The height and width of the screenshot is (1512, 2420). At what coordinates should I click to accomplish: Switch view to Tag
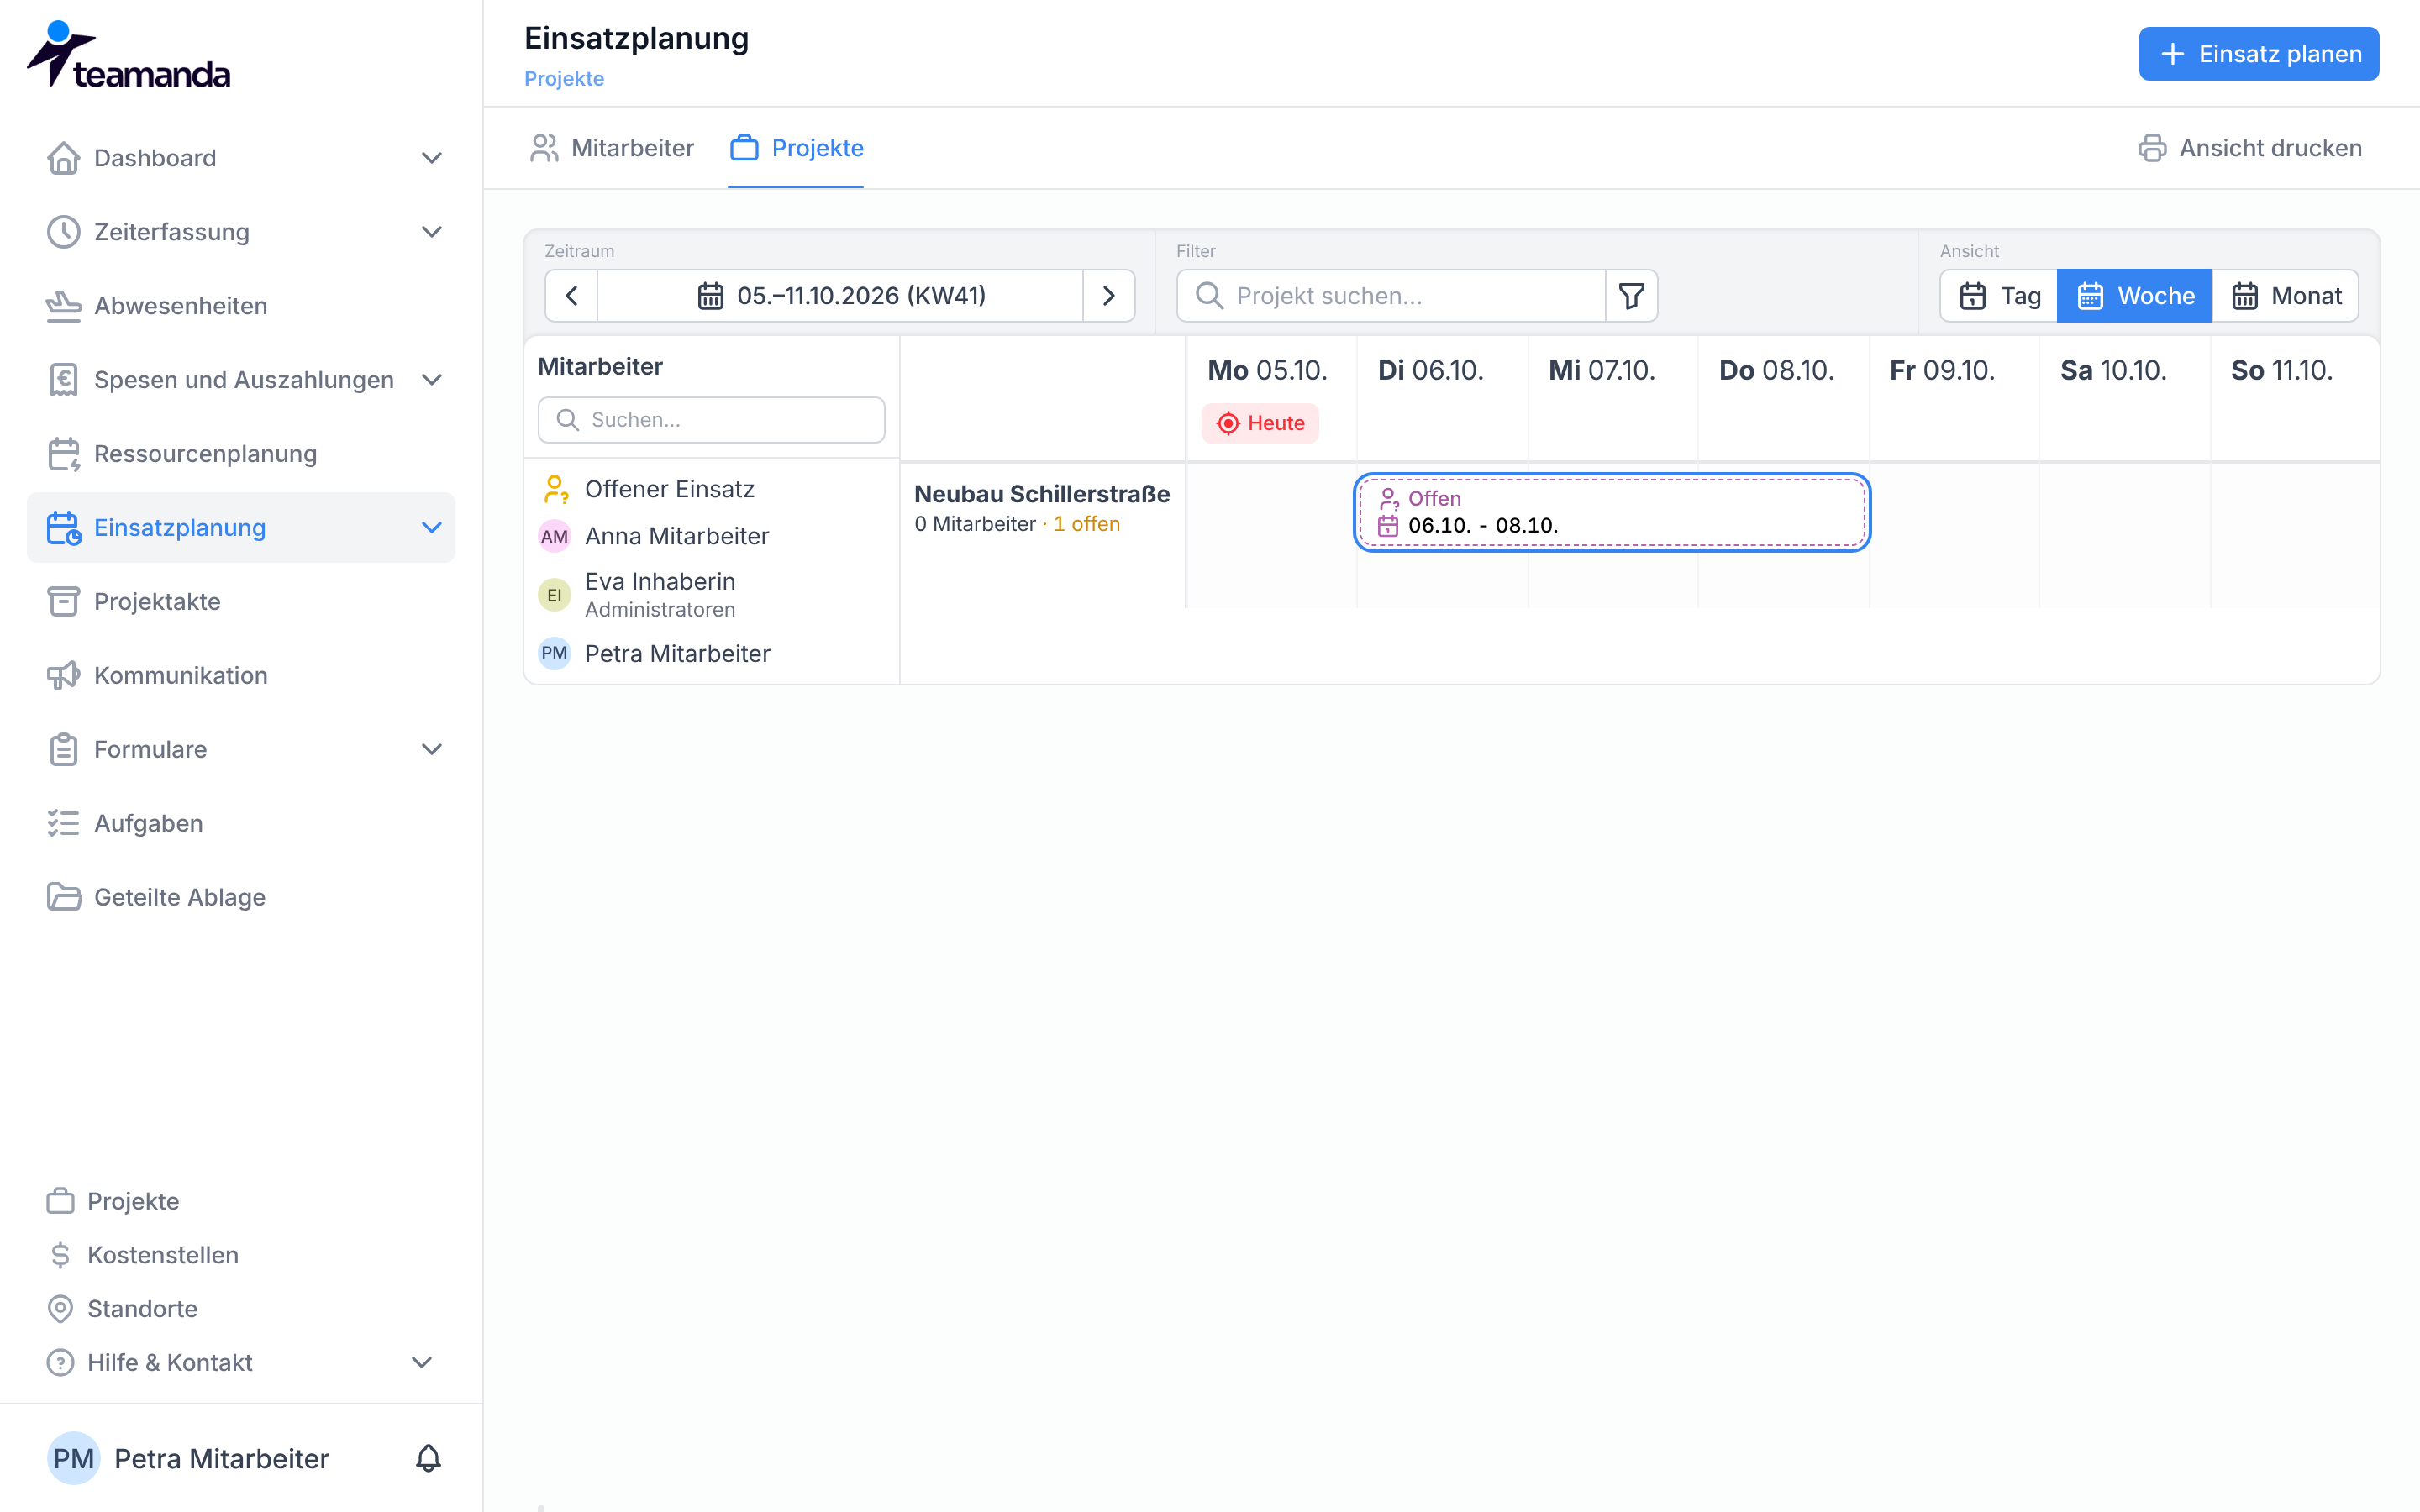[x=1999, y=296]
